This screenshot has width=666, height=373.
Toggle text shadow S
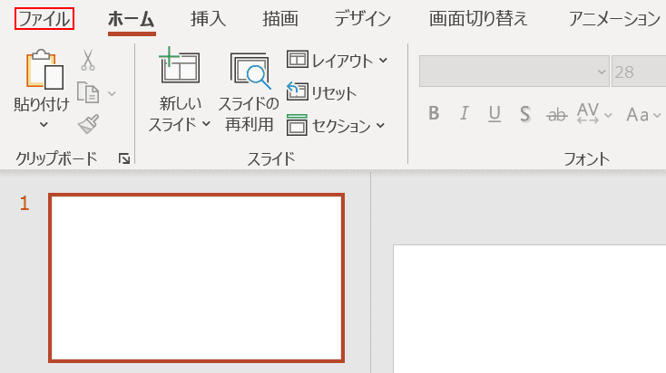[x=525, y=113]
